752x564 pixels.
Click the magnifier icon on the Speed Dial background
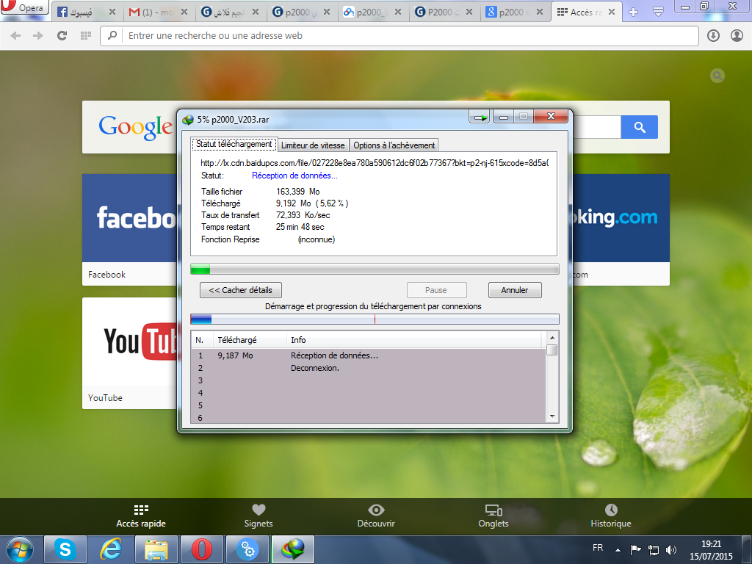click(x=717, y=76)
